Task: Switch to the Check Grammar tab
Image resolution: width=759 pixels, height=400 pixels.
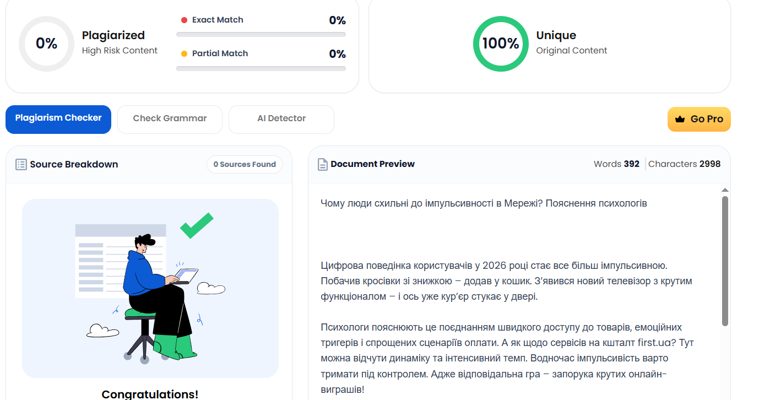Action: click(170, 119)
